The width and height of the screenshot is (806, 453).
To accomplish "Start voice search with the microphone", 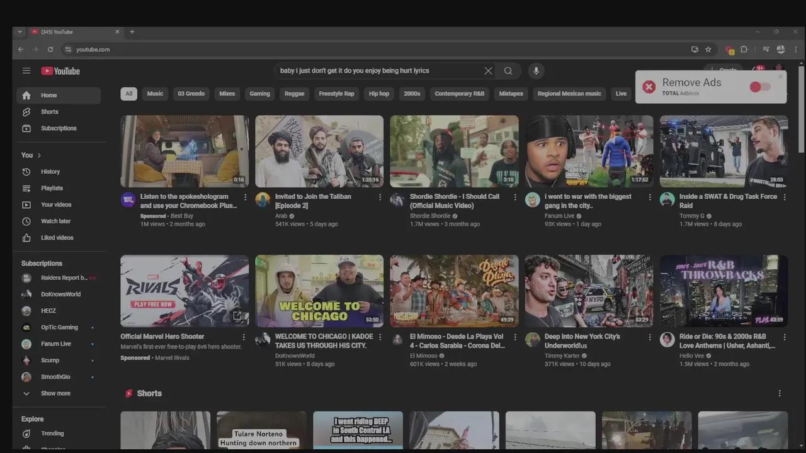I will (536, 71).
